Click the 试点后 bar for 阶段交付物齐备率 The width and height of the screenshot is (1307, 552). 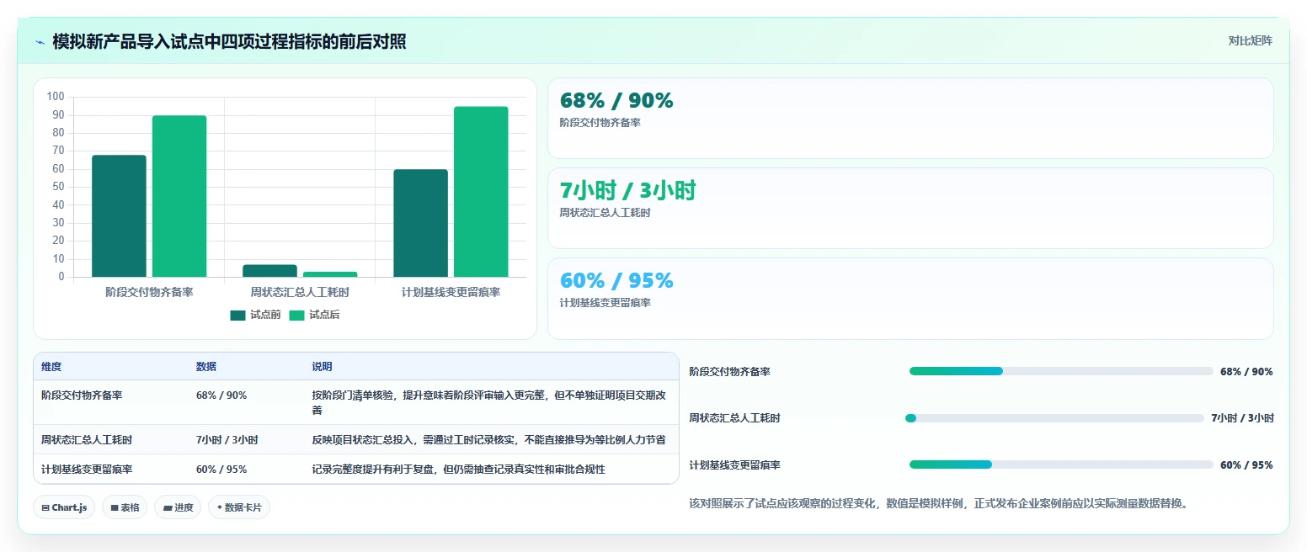(179, 196)
